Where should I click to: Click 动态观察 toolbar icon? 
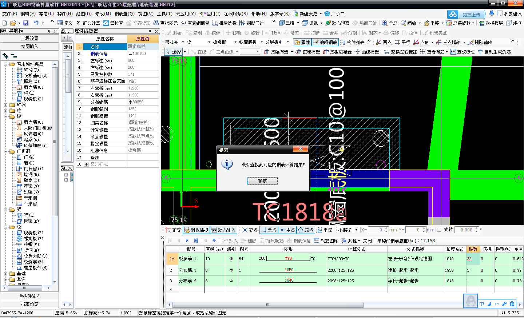[x=328, y=23]
